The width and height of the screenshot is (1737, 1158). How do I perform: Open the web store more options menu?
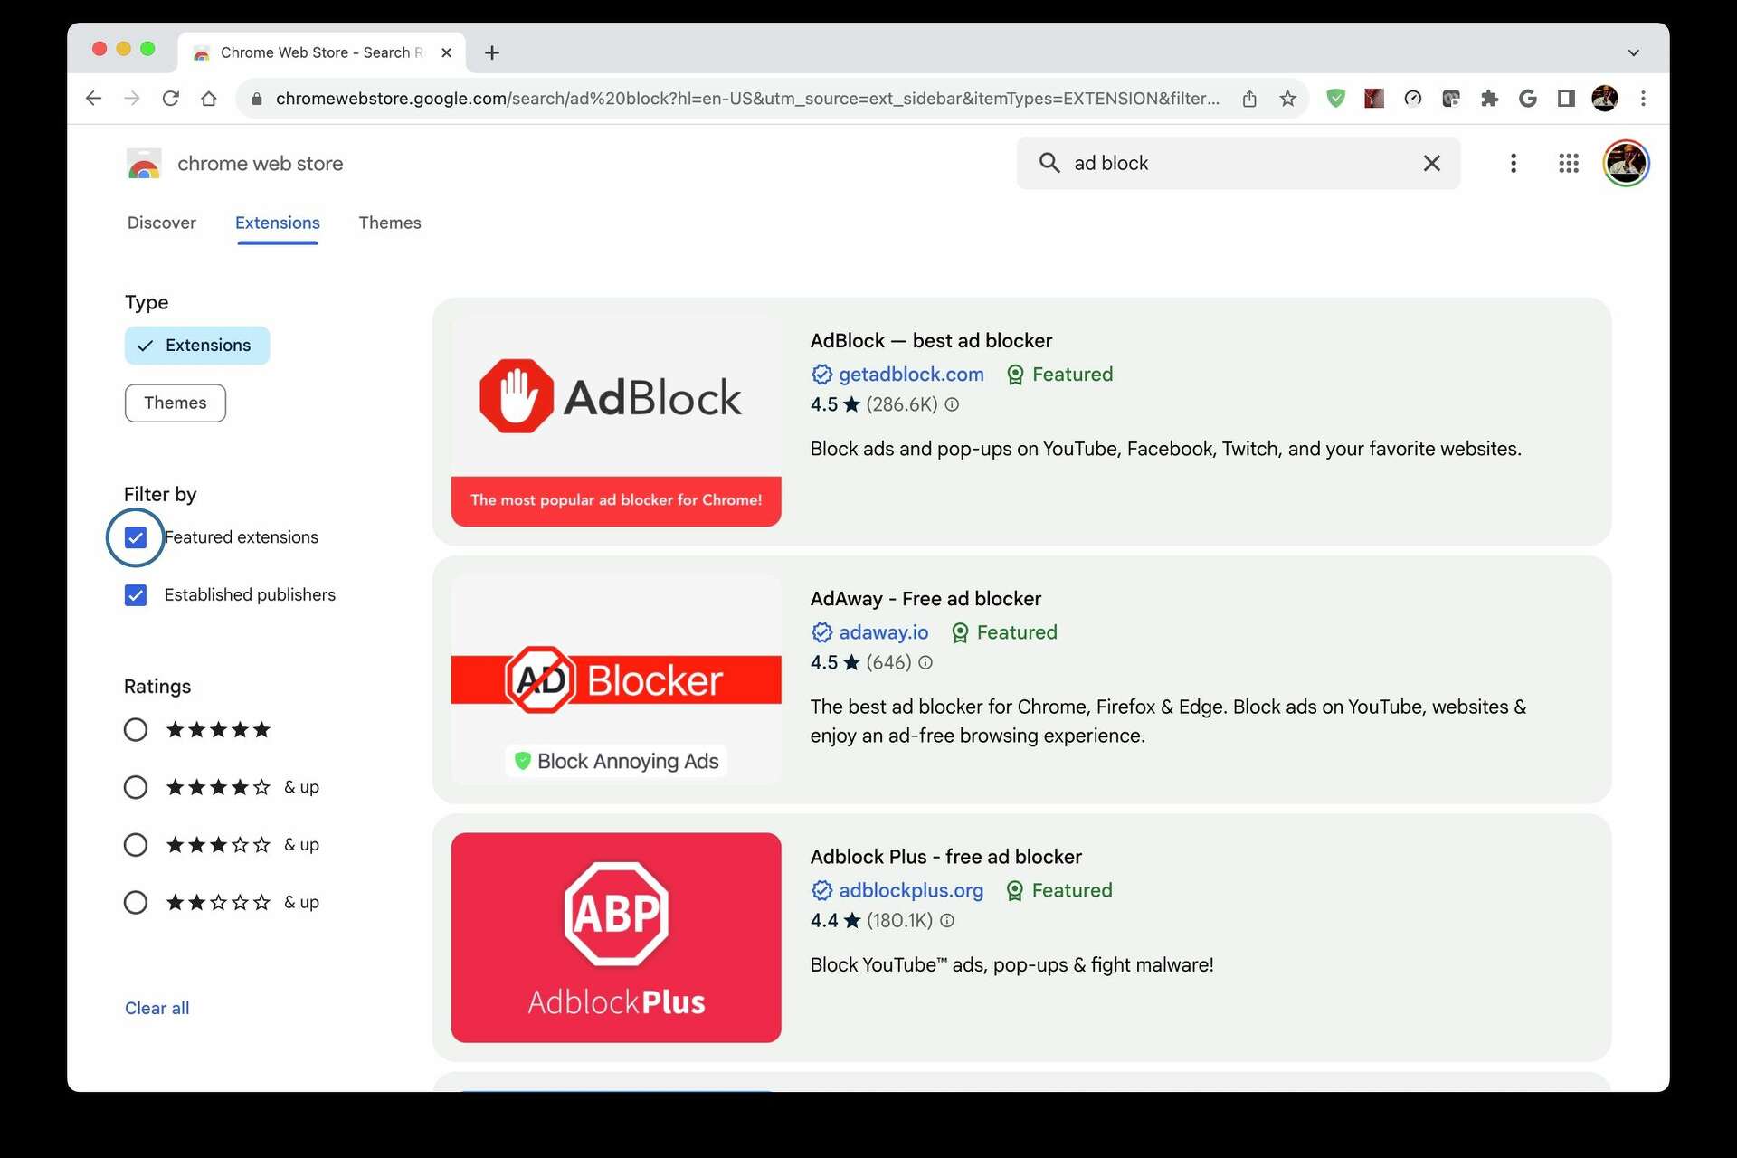1513,163
